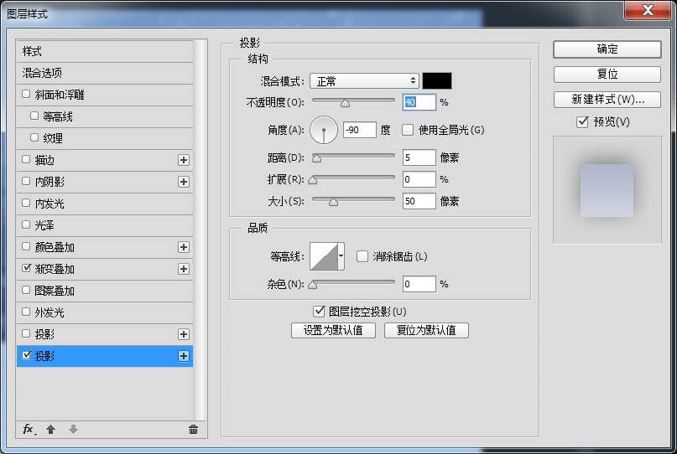This screenshot has height=454, width=677.
Task: Click the 大小 field showing 50
Action: pos(419,201)
